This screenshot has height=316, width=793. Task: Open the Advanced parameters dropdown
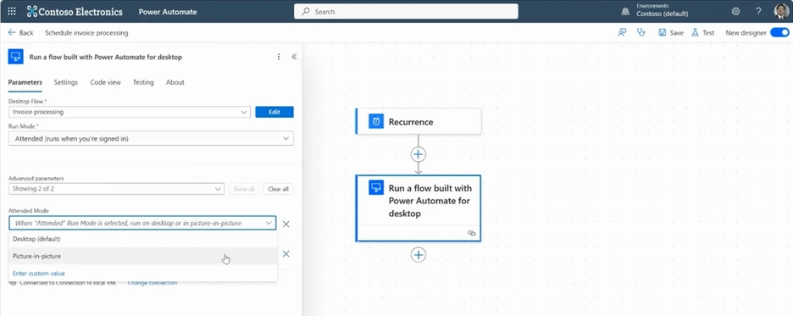[x=116, y=189]
